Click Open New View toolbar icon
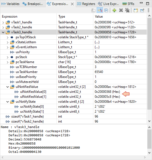This screenshot has height=160, width=152. click(x=136, y=10)
